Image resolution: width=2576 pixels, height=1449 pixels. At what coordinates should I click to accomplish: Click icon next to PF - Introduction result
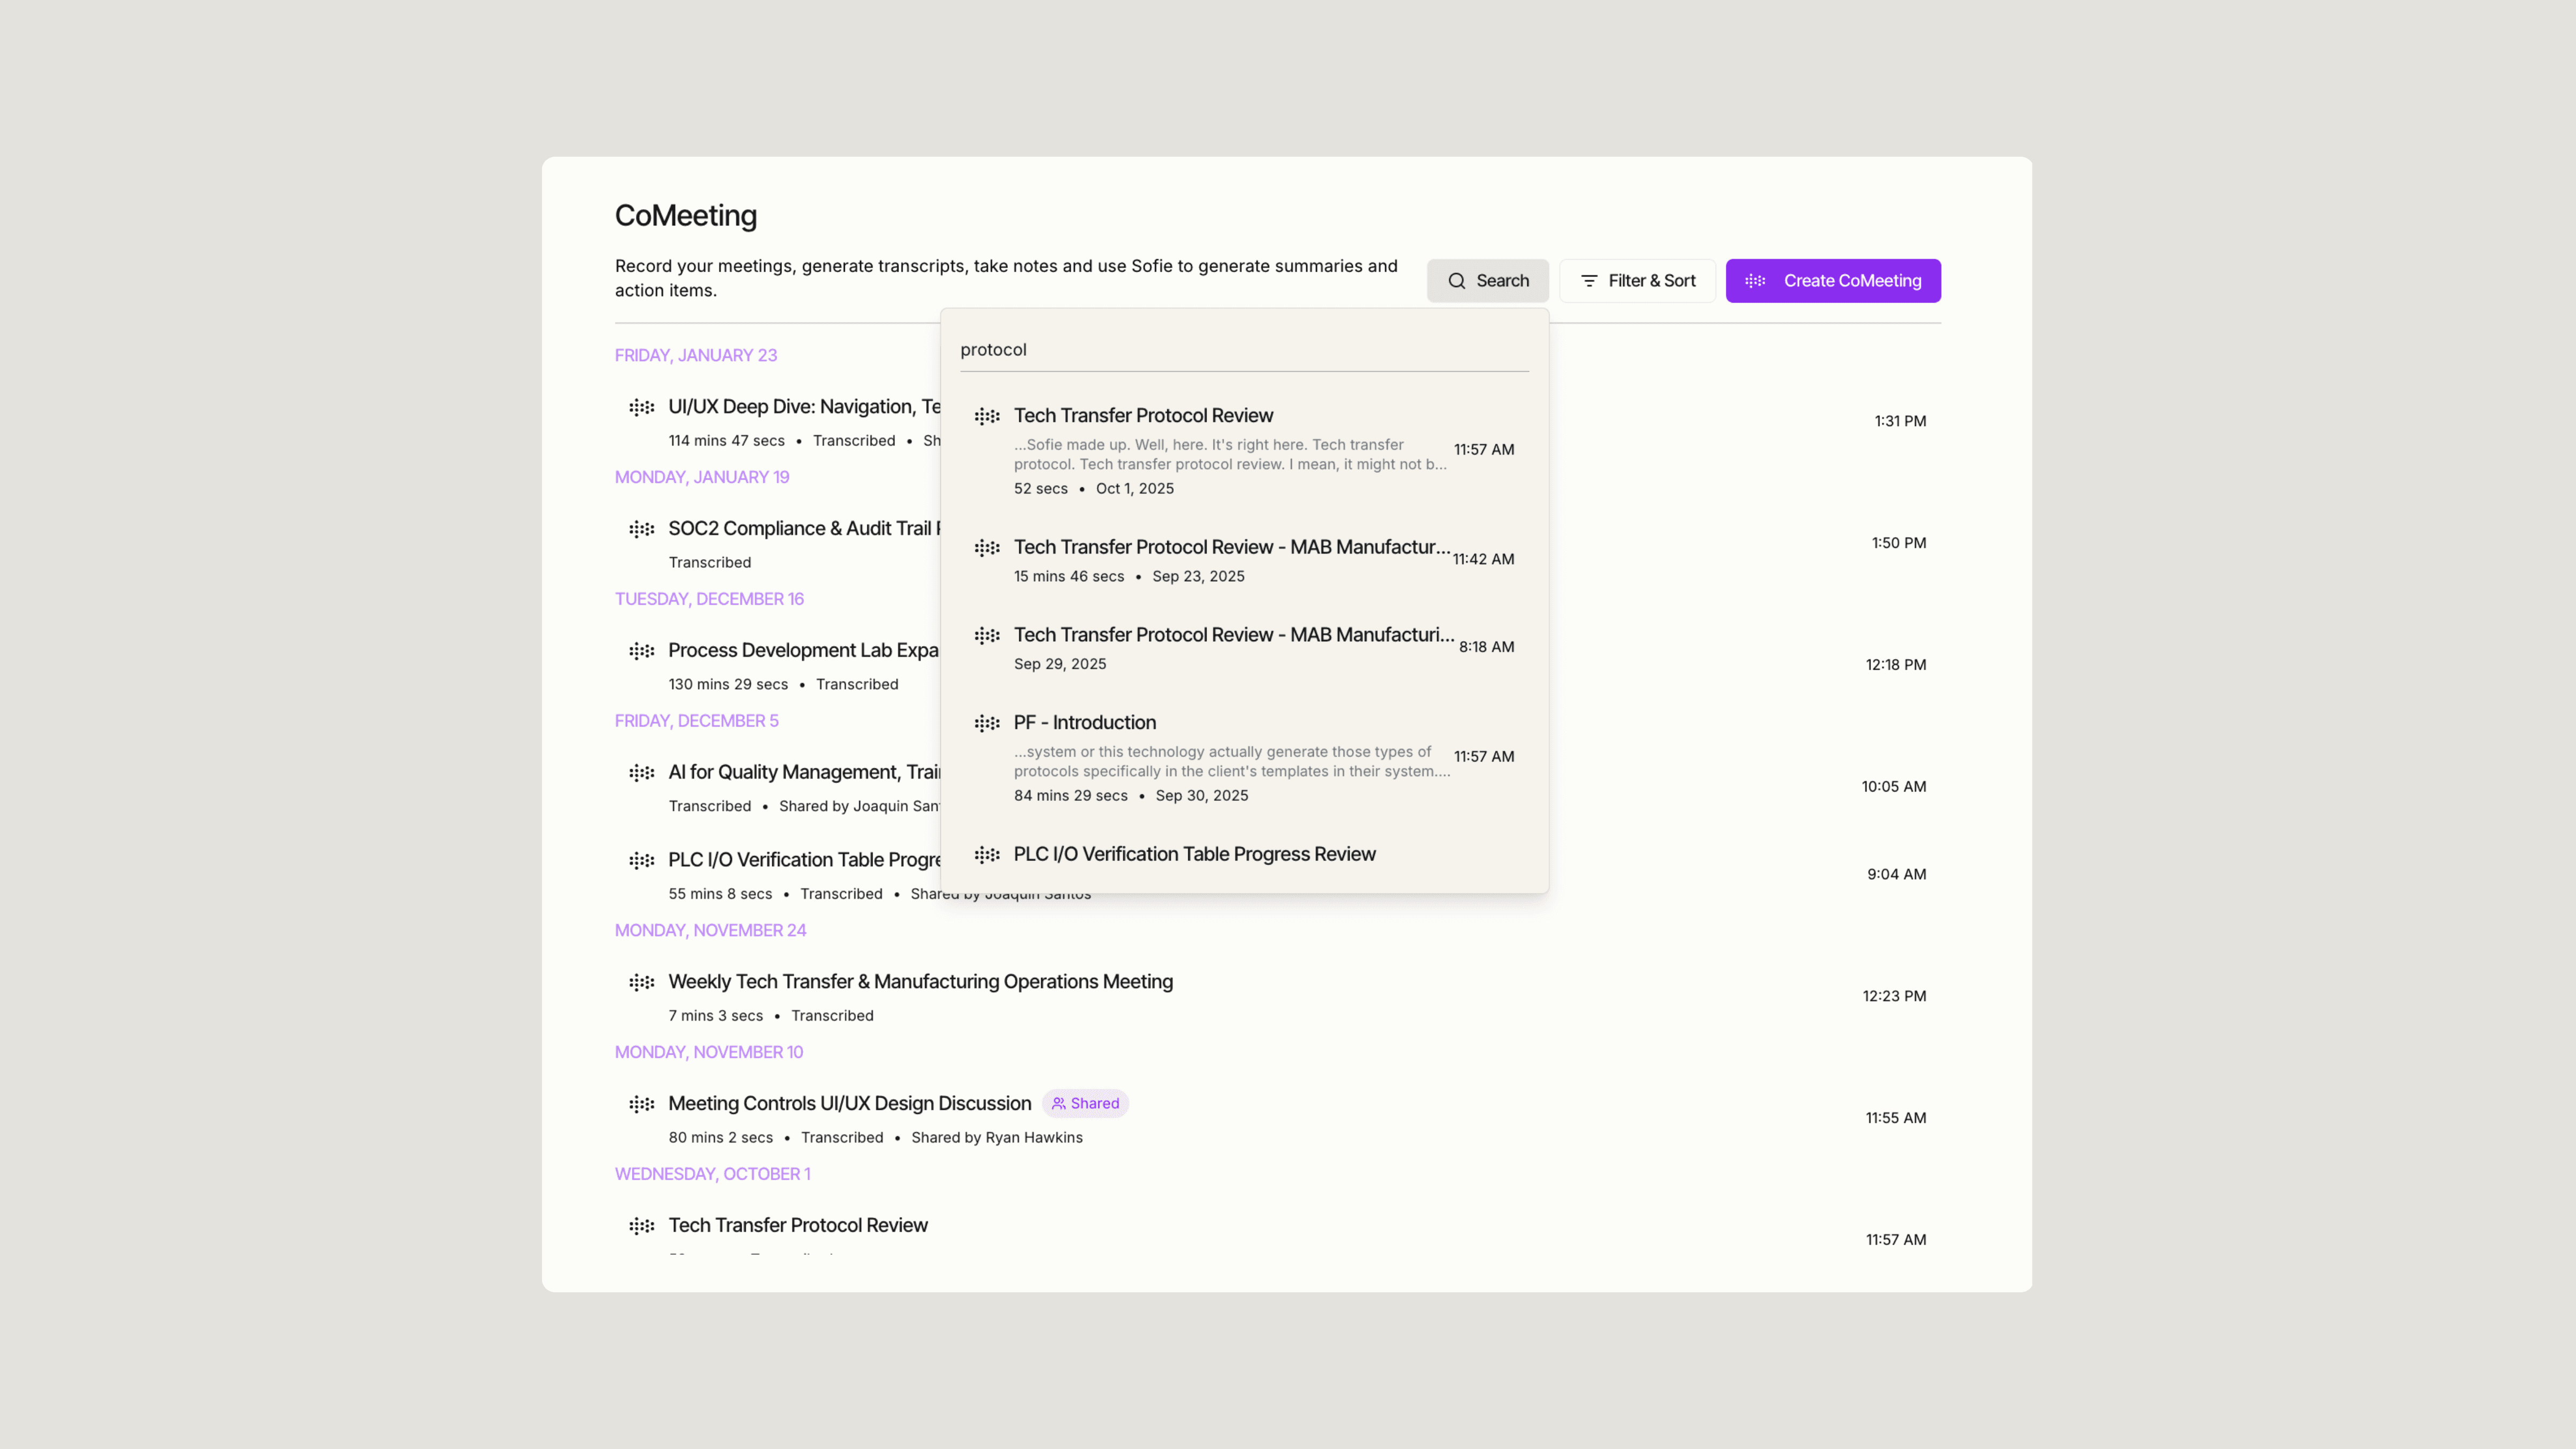point(987,723)
